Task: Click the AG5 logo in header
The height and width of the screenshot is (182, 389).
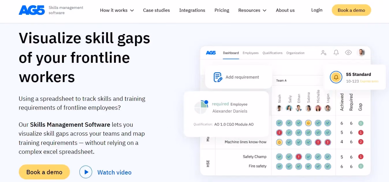Action: (32, 10)
